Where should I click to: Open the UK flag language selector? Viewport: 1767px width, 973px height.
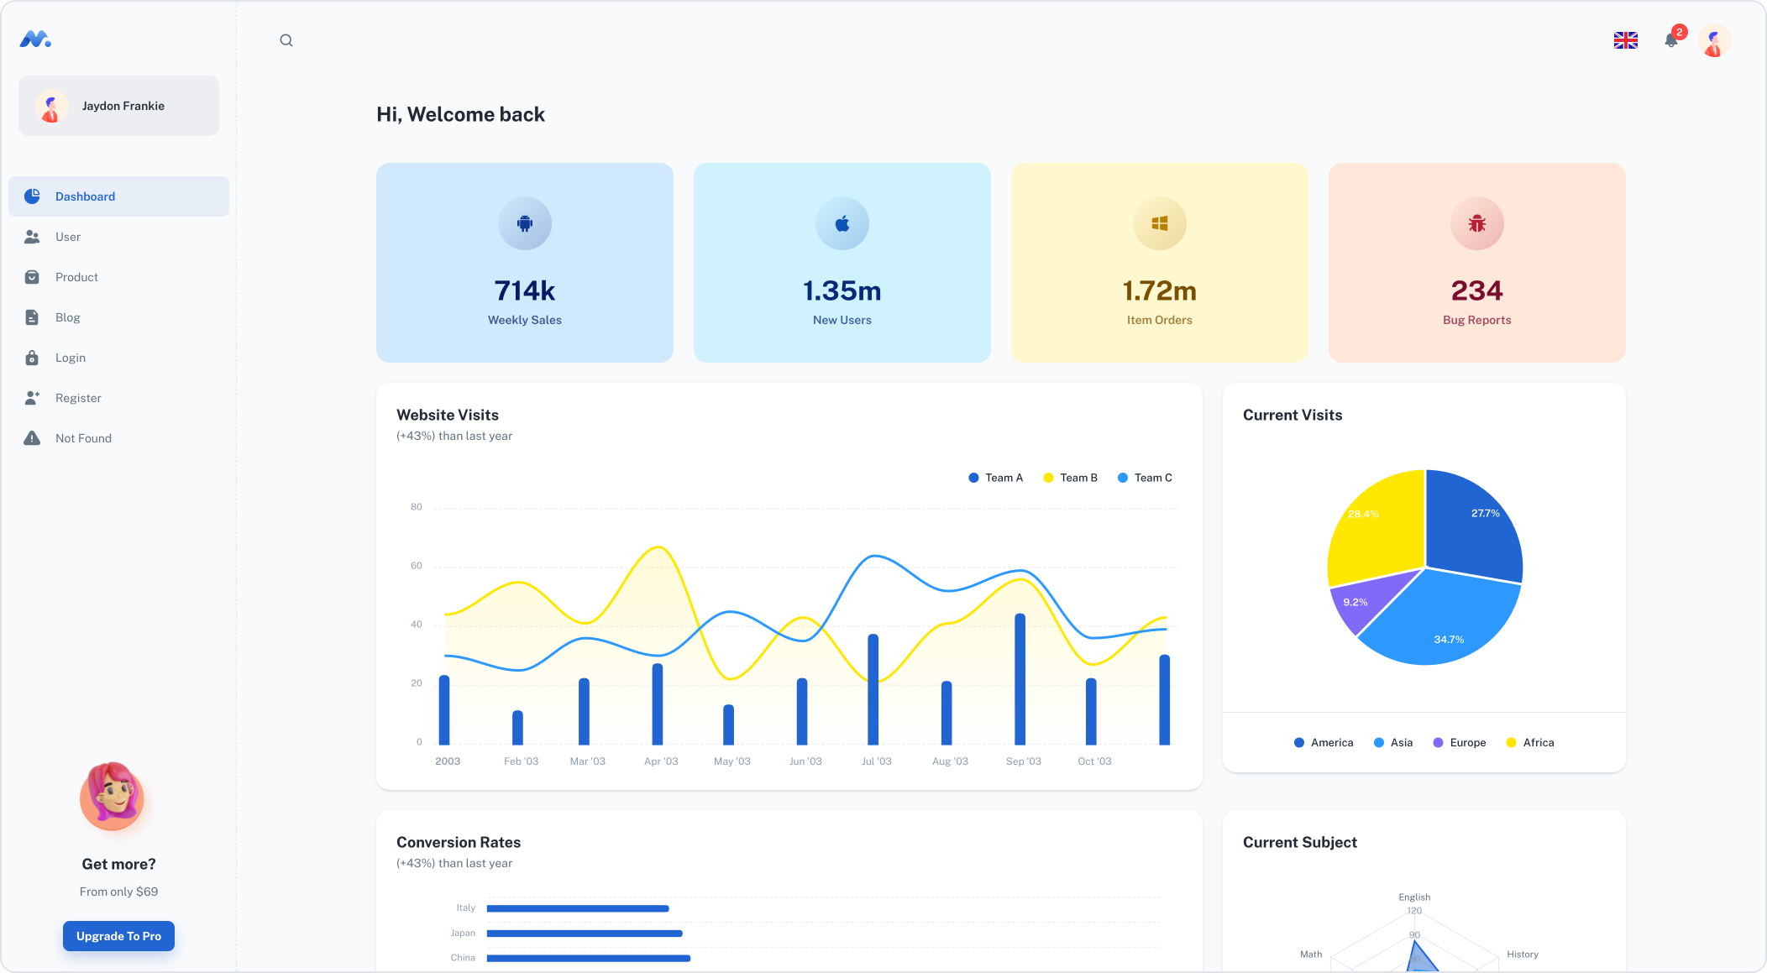point(1625,40)
